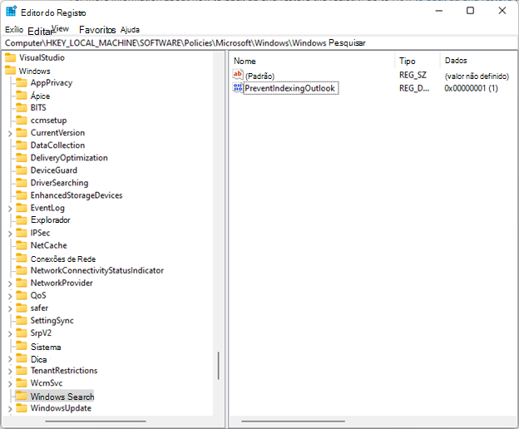Select the VisualStudio folder icon
519x429 pixels.
point(10,57)
